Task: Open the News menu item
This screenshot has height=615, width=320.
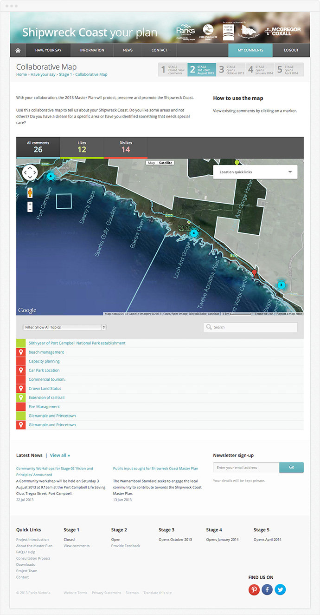Action: click(128, 50)
